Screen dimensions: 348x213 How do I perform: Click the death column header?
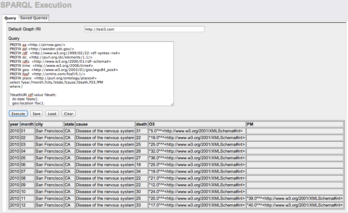point(142,124)
